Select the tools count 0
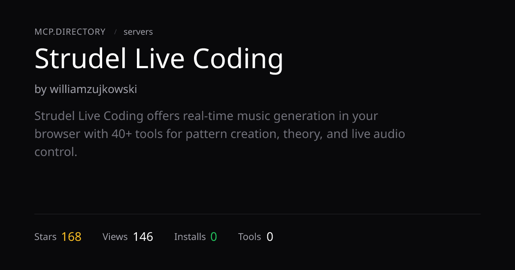The width and height of the screenshot is (515, 270). click(x=270, y=237)
